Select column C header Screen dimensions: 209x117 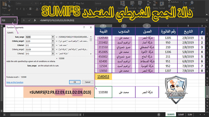[x=168, y=26]
